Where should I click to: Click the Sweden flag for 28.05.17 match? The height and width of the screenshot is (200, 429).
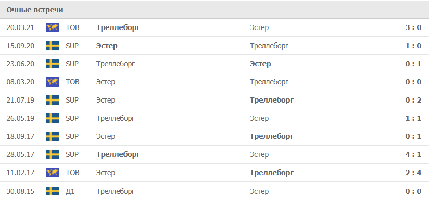coord(53,154)
